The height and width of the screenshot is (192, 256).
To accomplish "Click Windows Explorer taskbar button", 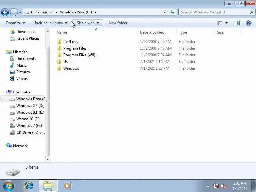I will pos(48,186).
